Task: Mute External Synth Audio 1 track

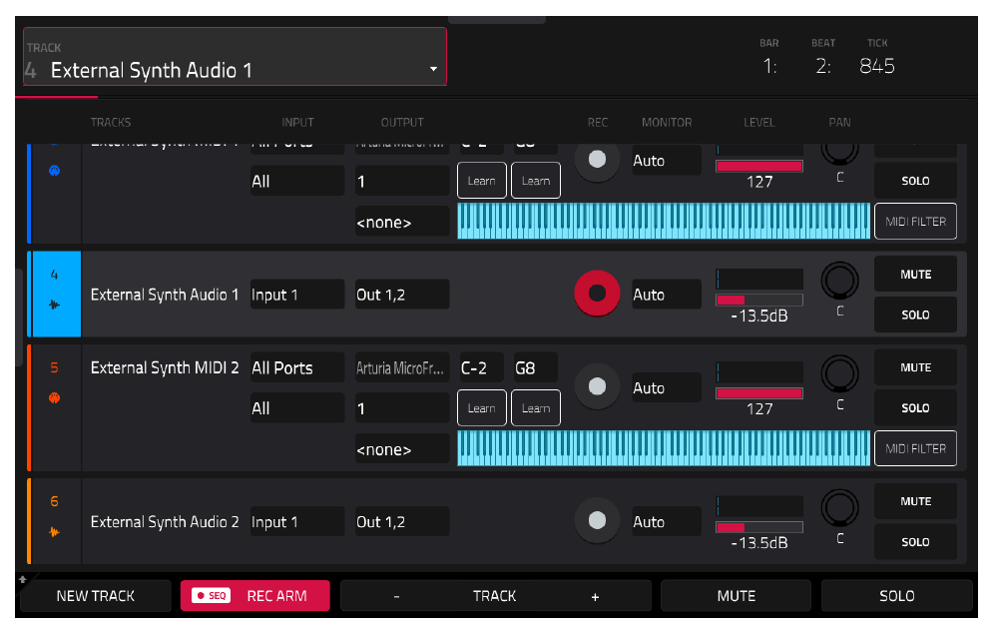Action: point(915,274)
